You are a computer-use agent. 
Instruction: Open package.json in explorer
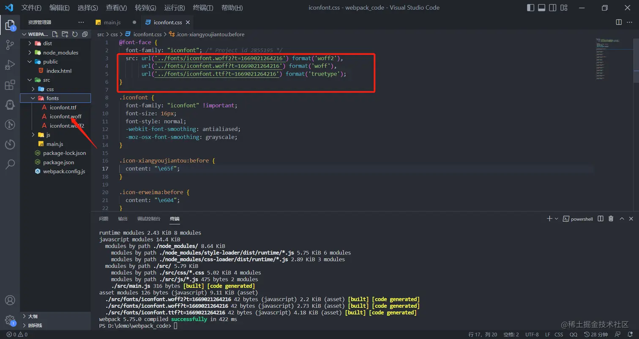click(x=55, y=162)
